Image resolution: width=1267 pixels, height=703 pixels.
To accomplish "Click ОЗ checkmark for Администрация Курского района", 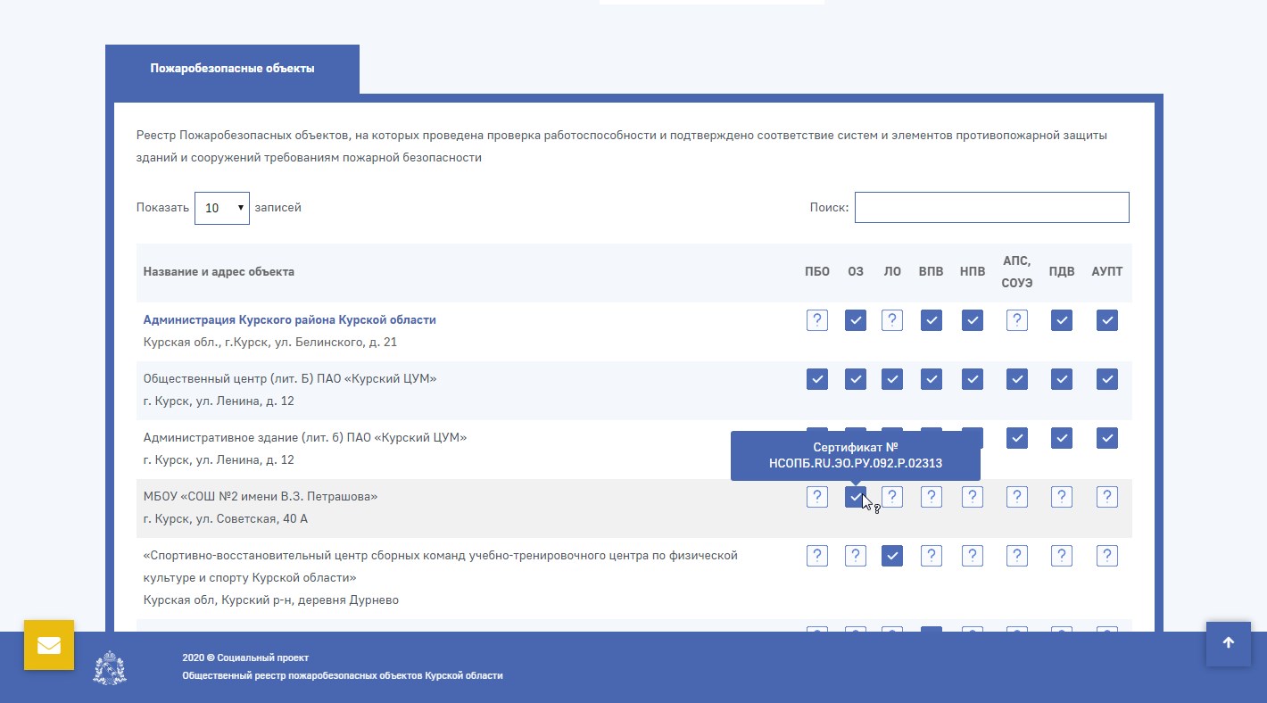I will pos(855,320).
